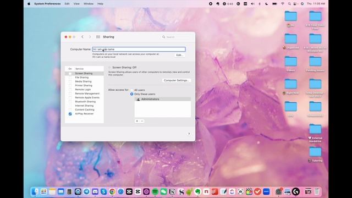This screenshot has width=352, height=198.
Task: Enable the Screen Sharing checkbox
Action: [x=70, y=73]
